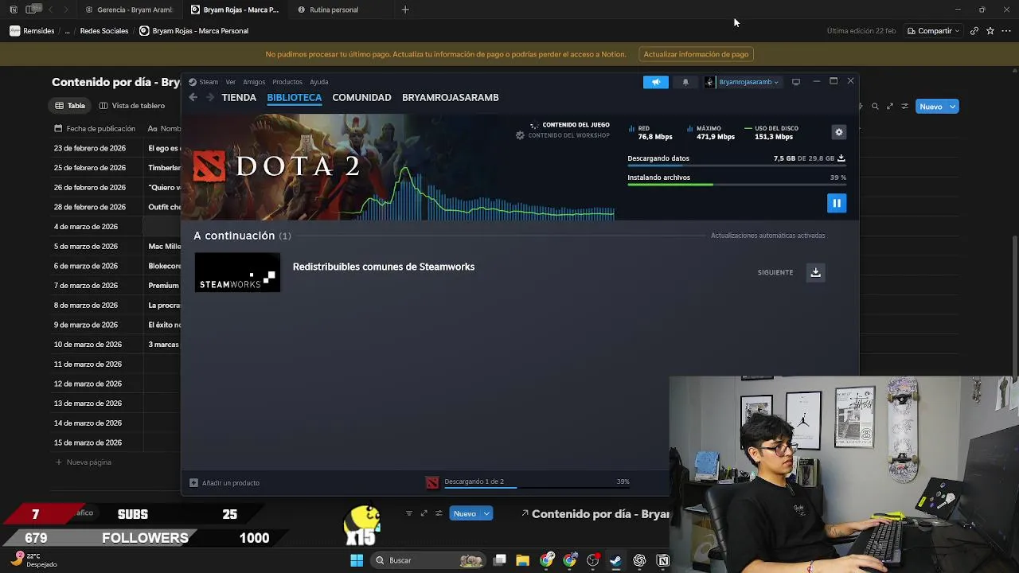Go forward with Steam's right arrow
The width and height of the screenshot is (1019, 573).
click(x=210, y=97)
